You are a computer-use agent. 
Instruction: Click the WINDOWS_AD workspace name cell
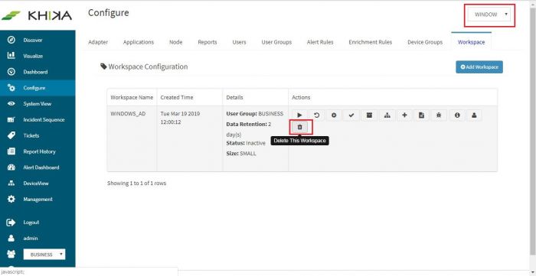(x=128, y=114)
